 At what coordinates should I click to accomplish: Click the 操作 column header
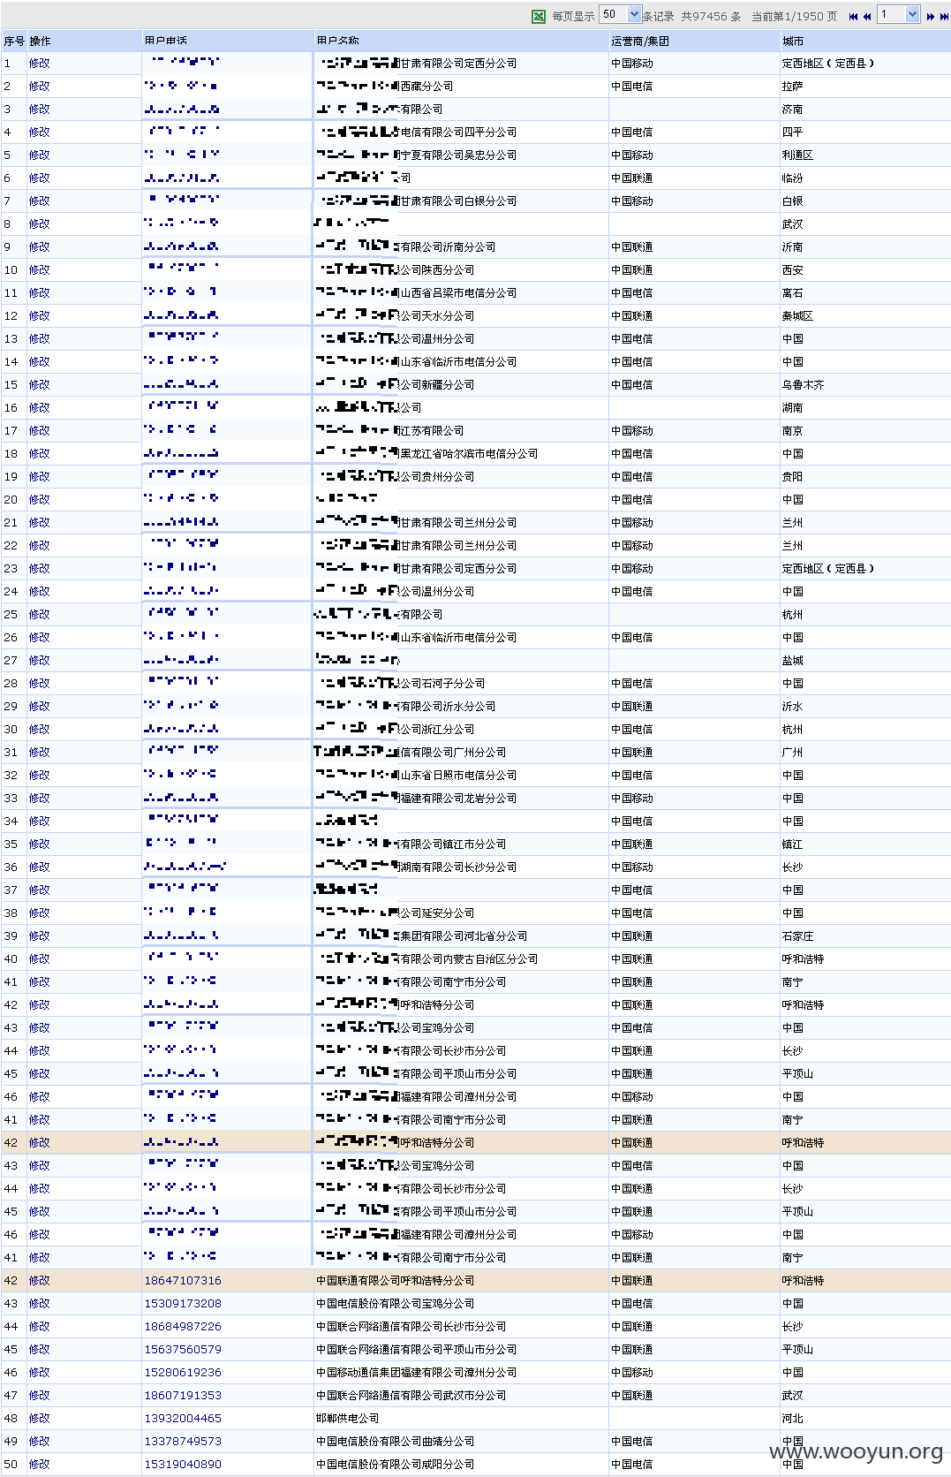pos(40,41)
